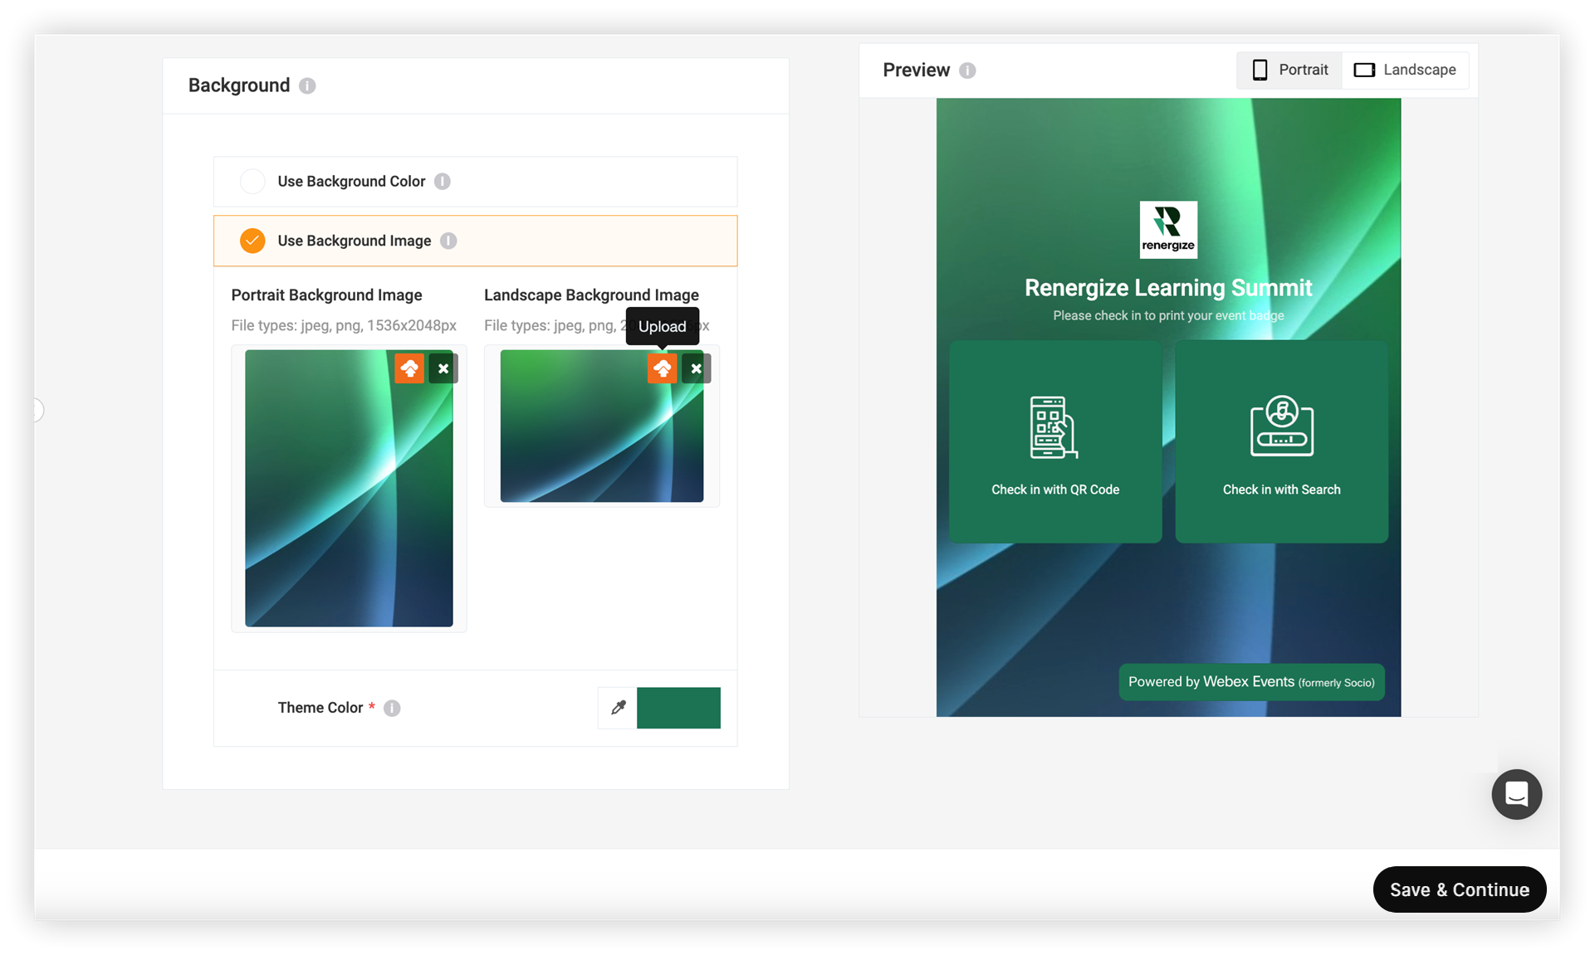The image size is (1595, 955).
Task: Click the Powered by Webex Events badge
Action: [1251, 682]
